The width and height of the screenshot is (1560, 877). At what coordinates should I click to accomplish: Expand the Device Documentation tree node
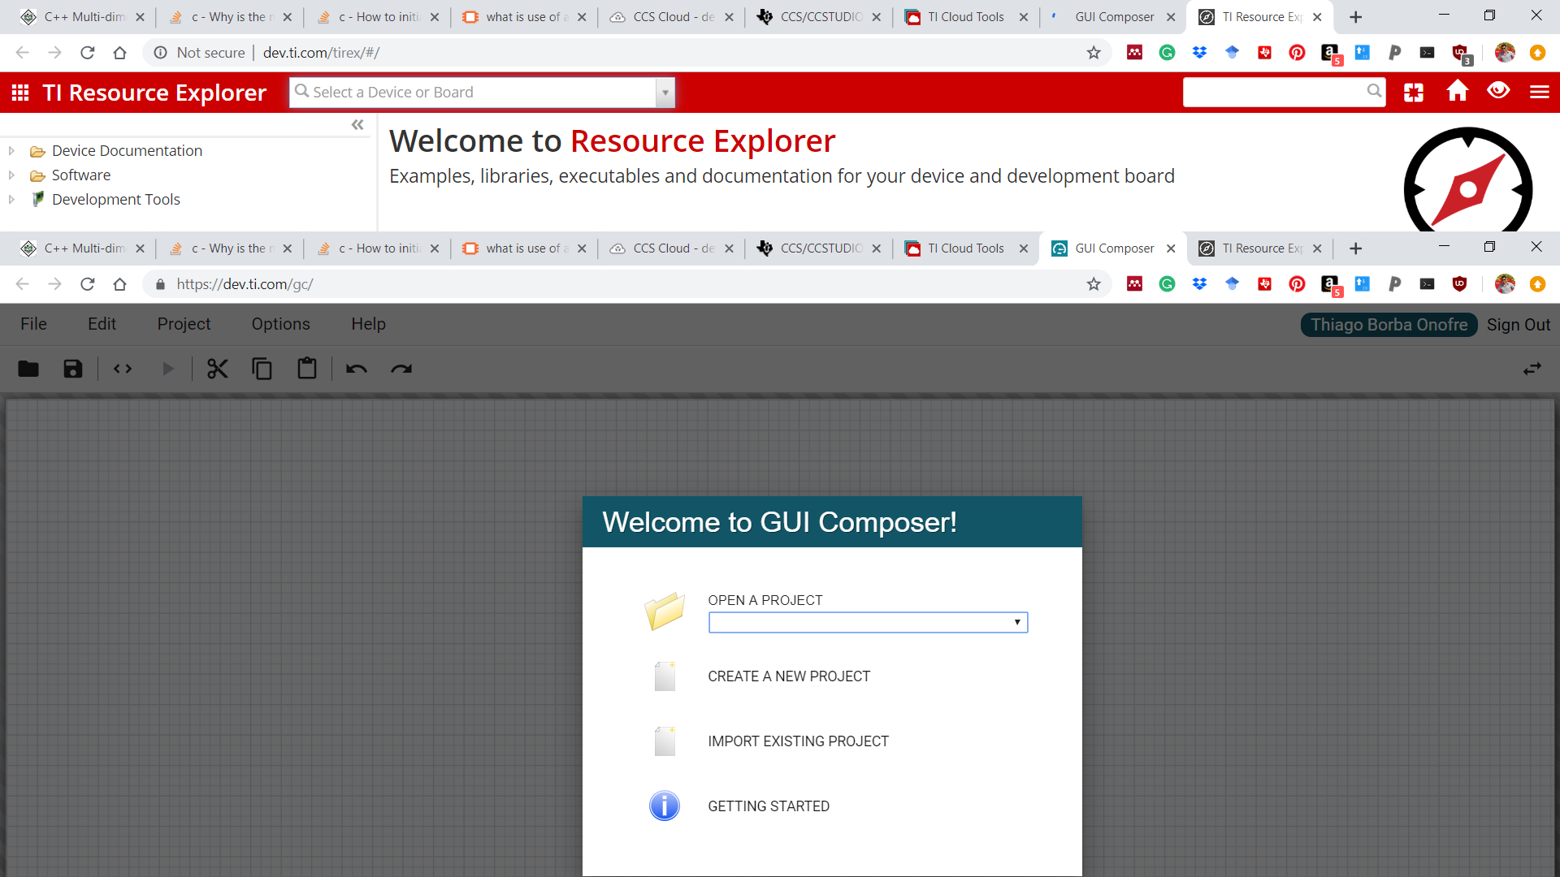[11, 151]
